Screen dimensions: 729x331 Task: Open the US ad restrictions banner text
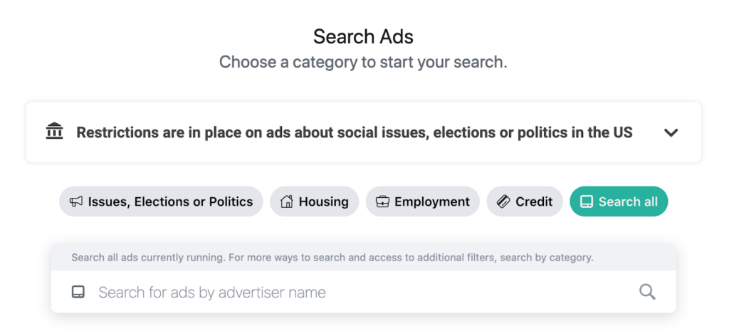click(355, 132)
